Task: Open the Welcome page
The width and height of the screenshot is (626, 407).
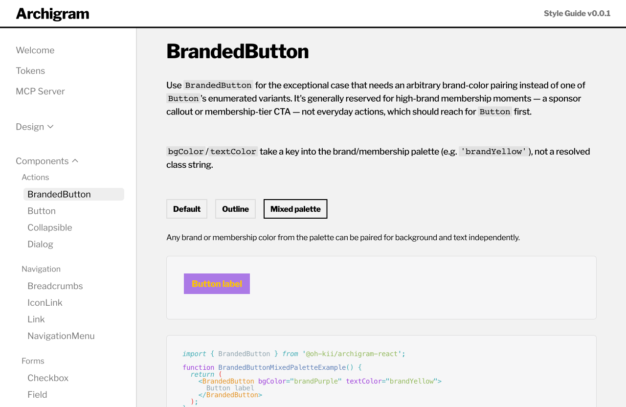Action: pos(35,50)
